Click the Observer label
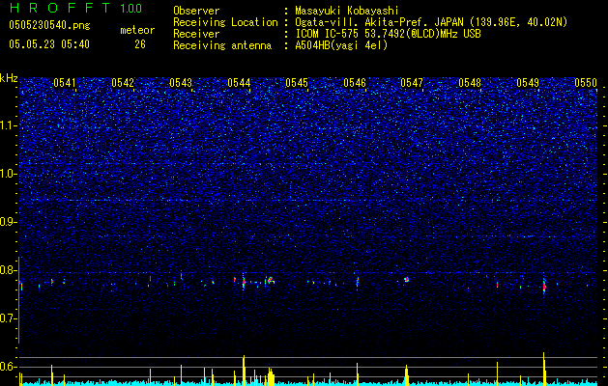This screenshot has width=608, height=386. click(x=196, y=11)
